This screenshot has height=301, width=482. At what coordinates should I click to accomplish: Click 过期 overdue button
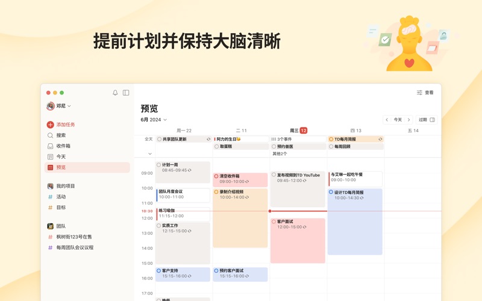click(x=427, y=120)
